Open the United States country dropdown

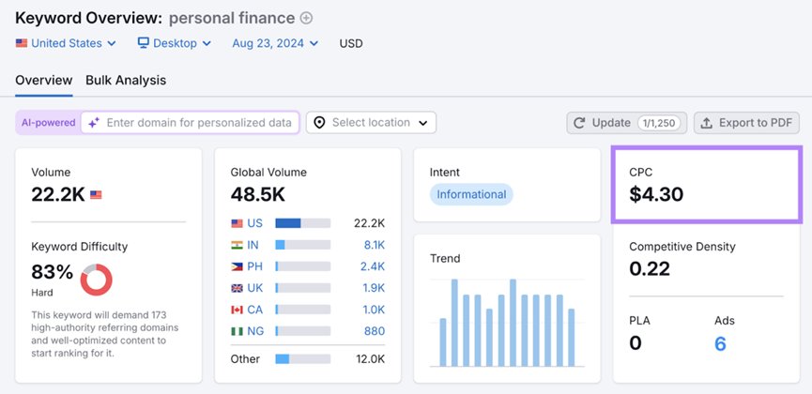pos(66,43)
